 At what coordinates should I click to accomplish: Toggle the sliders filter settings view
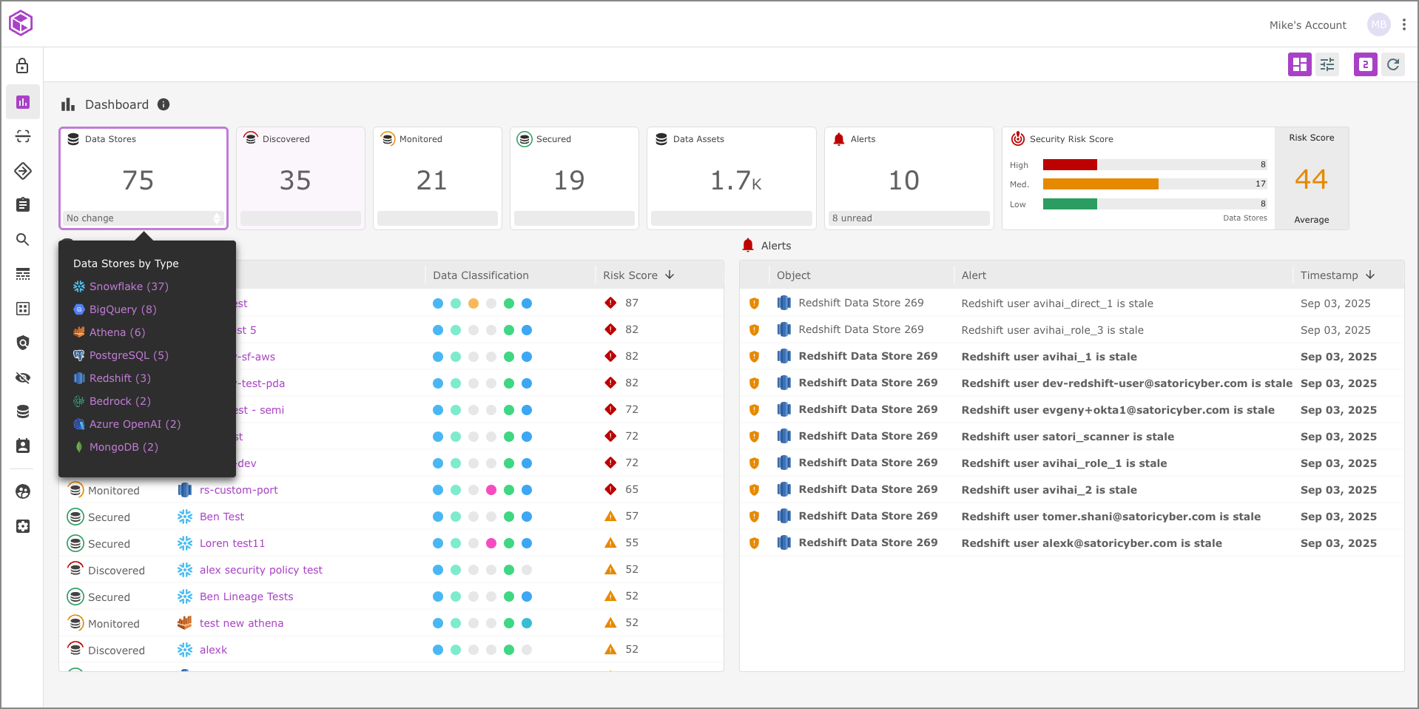(x=1327, y=64)
